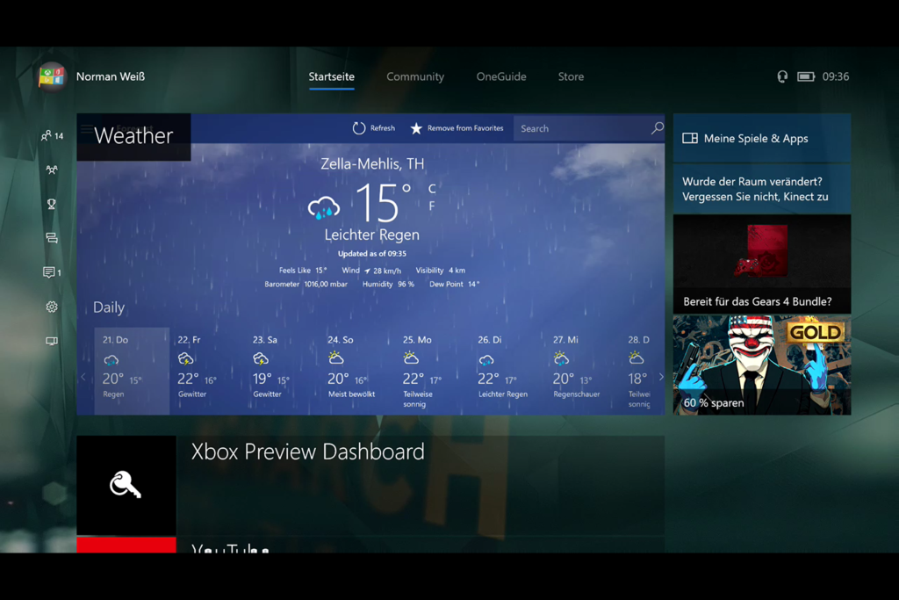Open Settings with the gear icon
Viewport: 899px width, 600px height.
click(x=50, y=307)
